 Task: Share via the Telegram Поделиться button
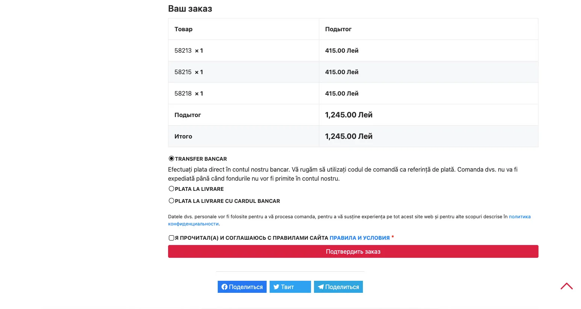[x=338, y=287]
